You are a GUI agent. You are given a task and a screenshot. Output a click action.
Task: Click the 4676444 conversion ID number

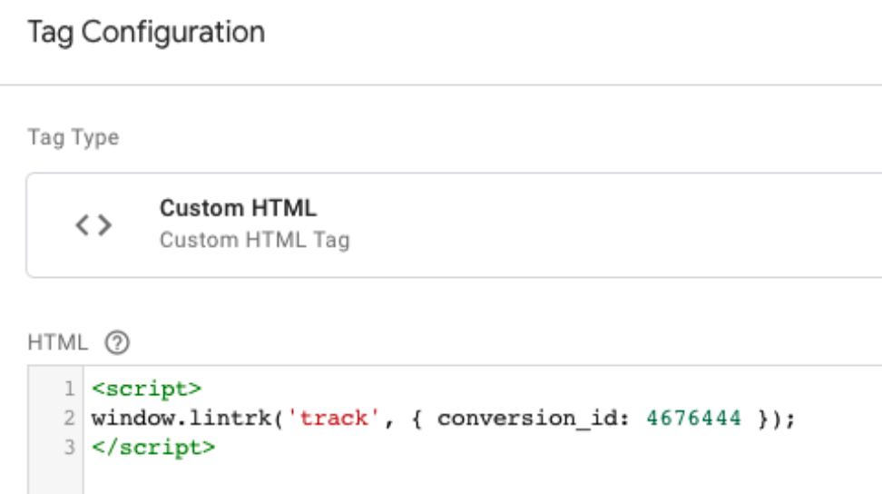tap(693, 418)
